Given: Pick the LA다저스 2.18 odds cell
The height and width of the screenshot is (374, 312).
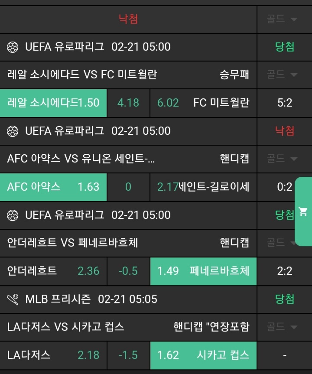Looking at the screenshot, I should (x=53, y=355).
